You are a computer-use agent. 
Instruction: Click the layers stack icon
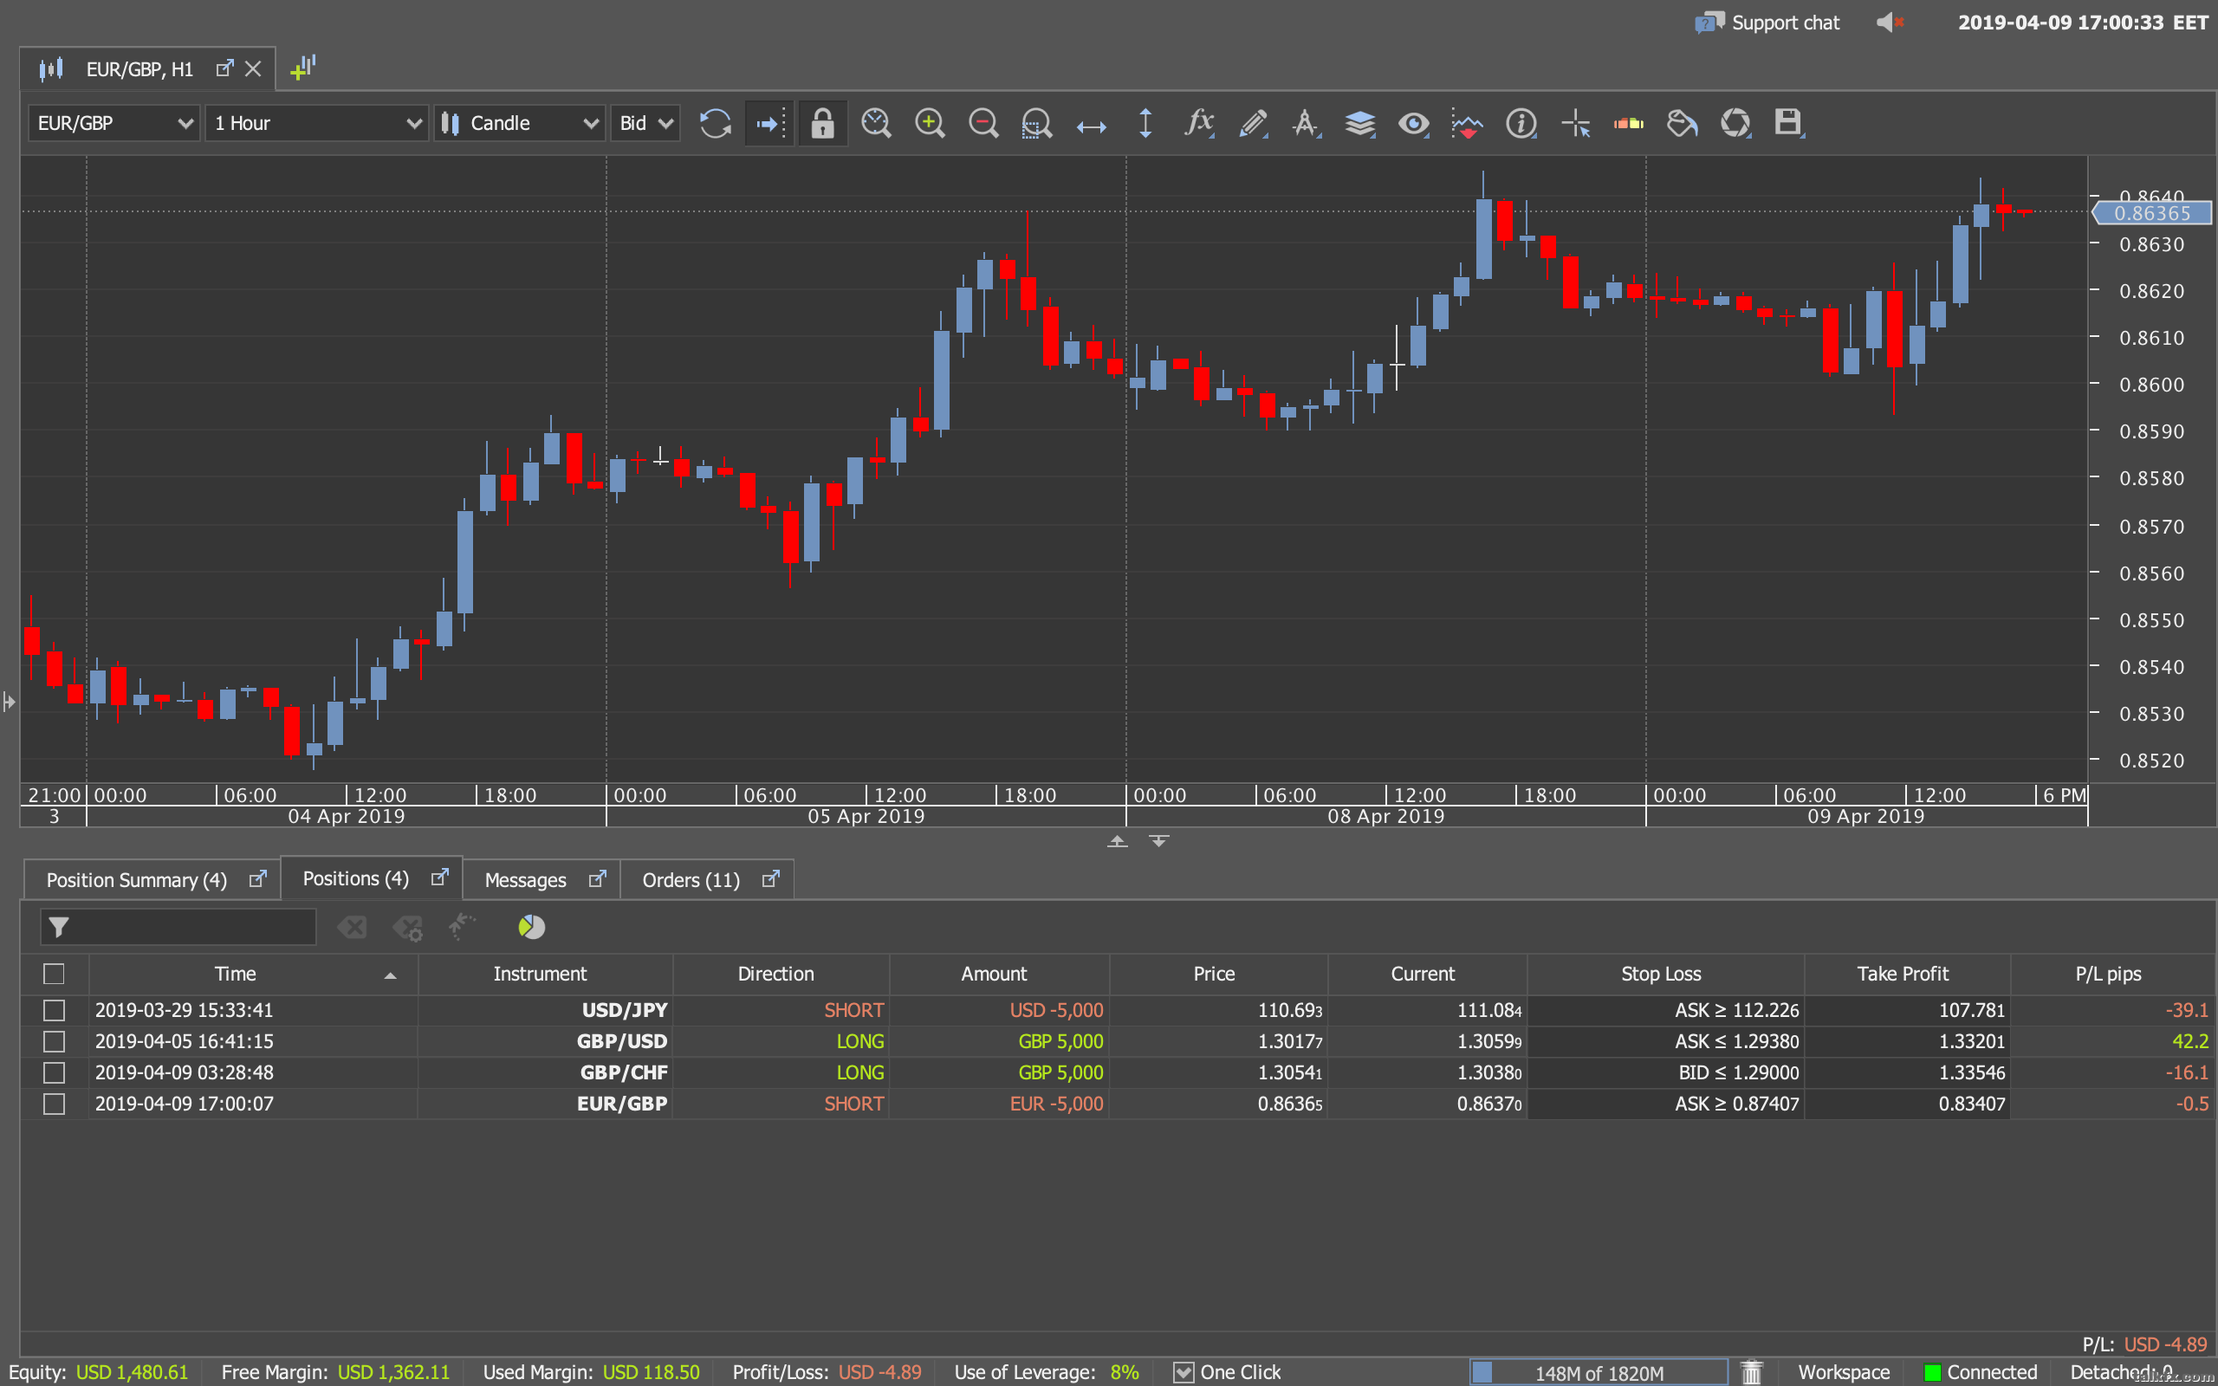pyautogui.click(x=1360, y=123)
